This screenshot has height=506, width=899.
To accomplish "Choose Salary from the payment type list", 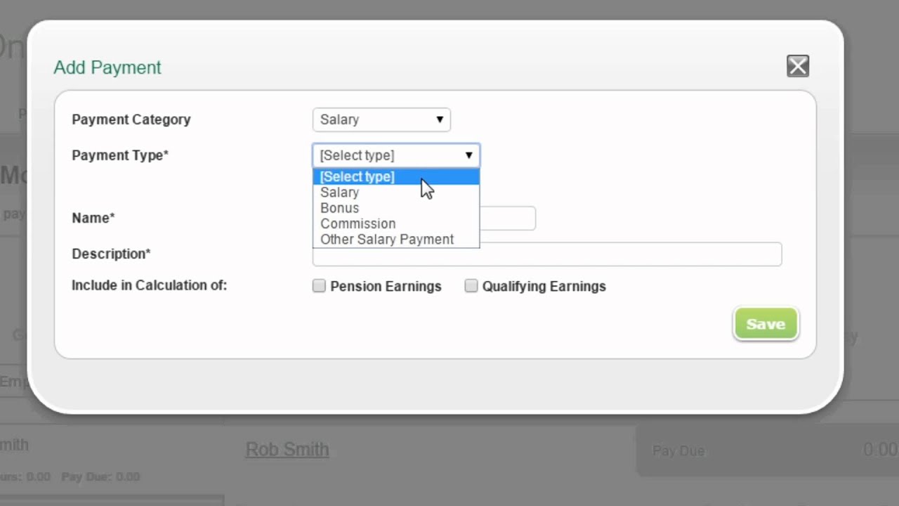I will click(340, 193).
